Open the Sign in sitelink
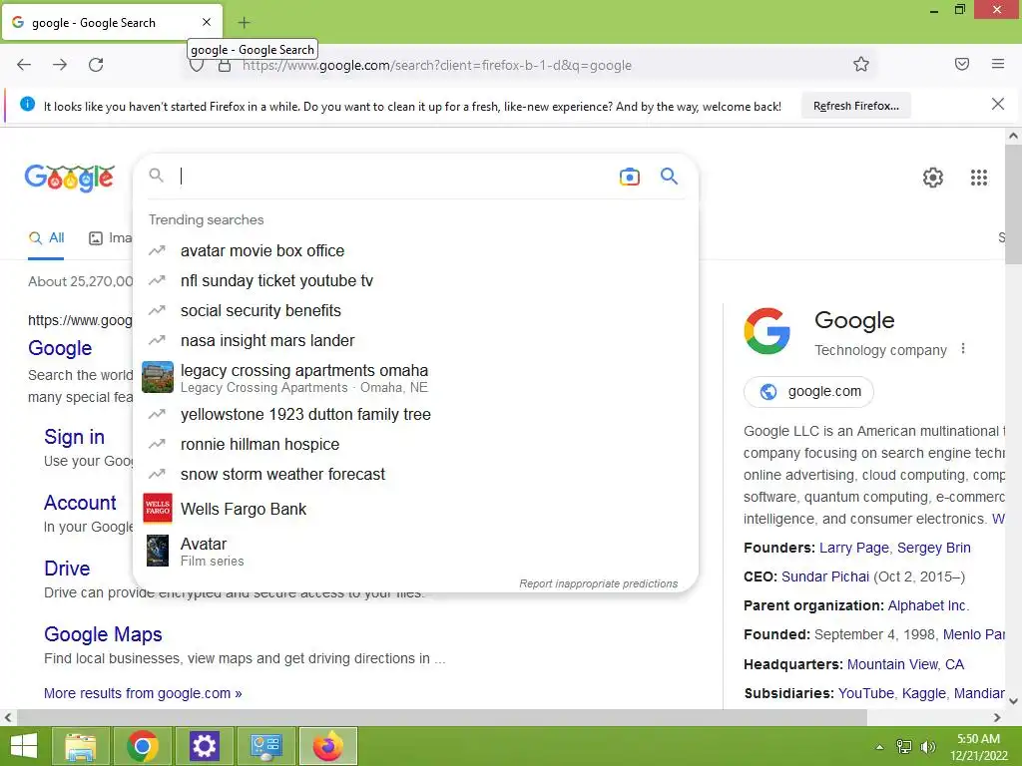Viewport: 1022px width, 766px height. pyautogui.click(x=74, y=437)
